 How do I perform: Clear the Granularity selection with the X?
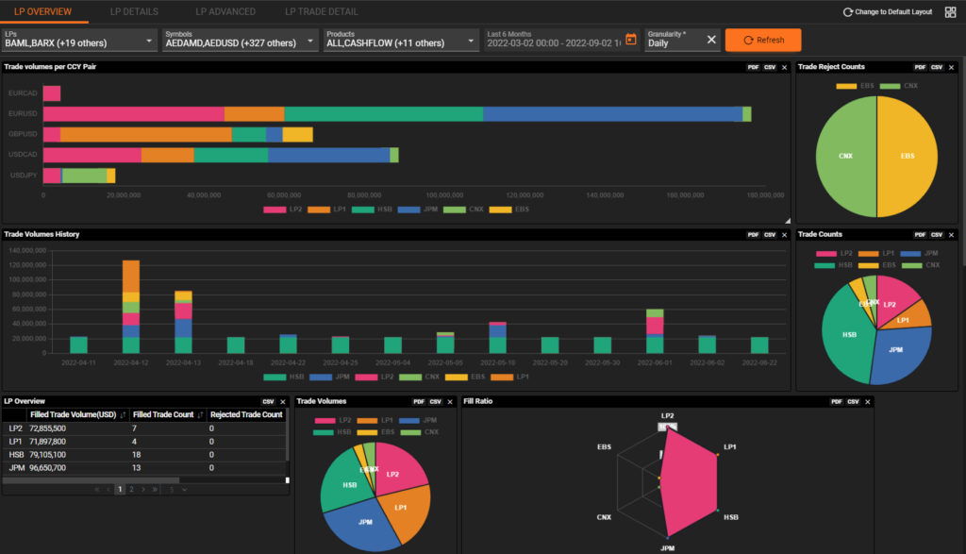(711, 40)
